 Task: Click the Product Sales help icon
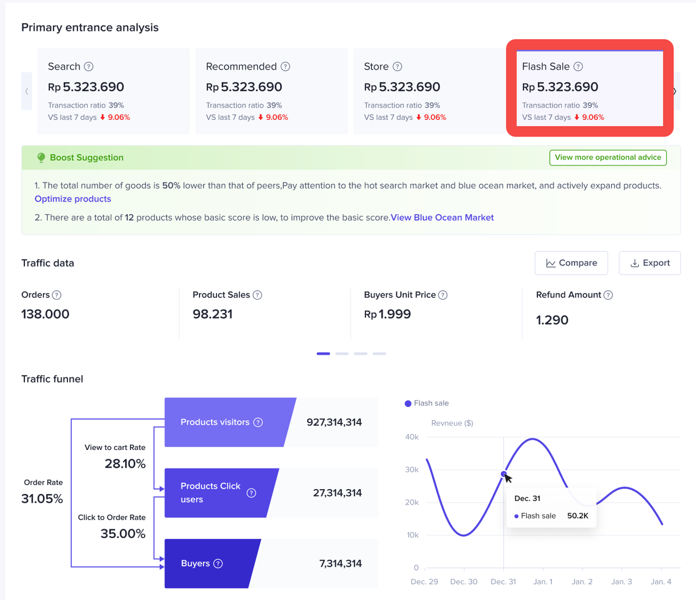coord(258,295)
